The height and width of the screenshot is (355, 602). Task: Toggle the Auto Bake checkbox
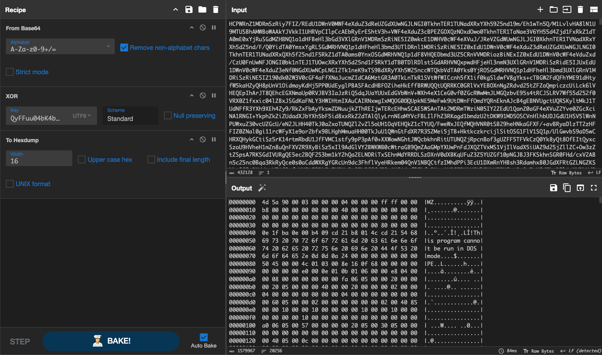tap(204, 337)
